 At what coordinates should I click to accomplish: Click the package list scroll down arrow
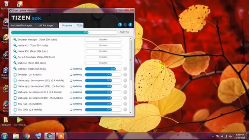click(x=130, y=112)
